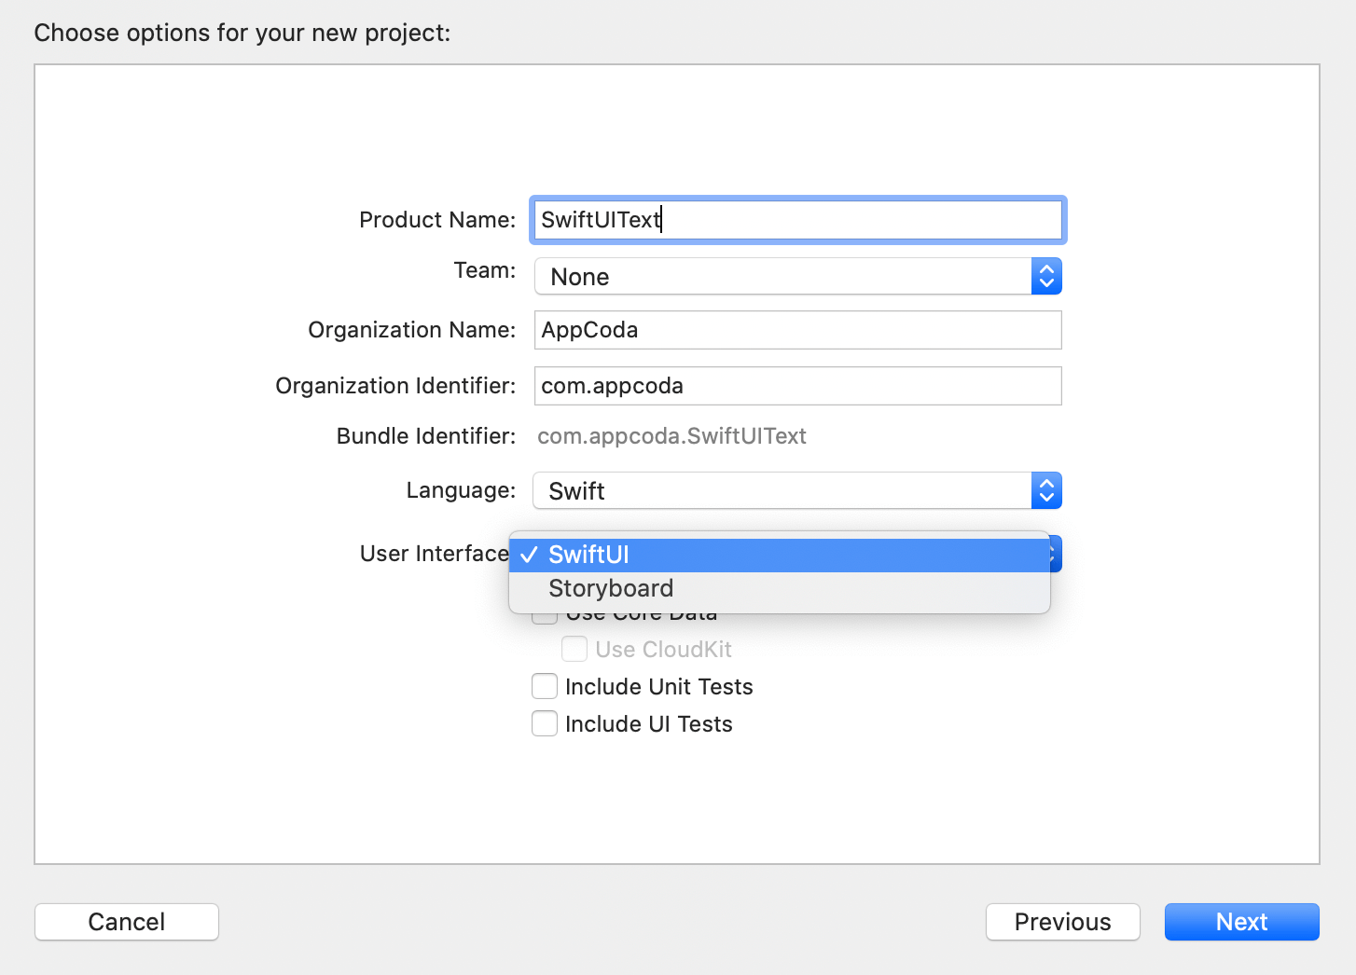The width and height of the screenshot is (1356, 975).
Task: Click the Organization Name field with AppCoda
Action: tap(797, 330)
